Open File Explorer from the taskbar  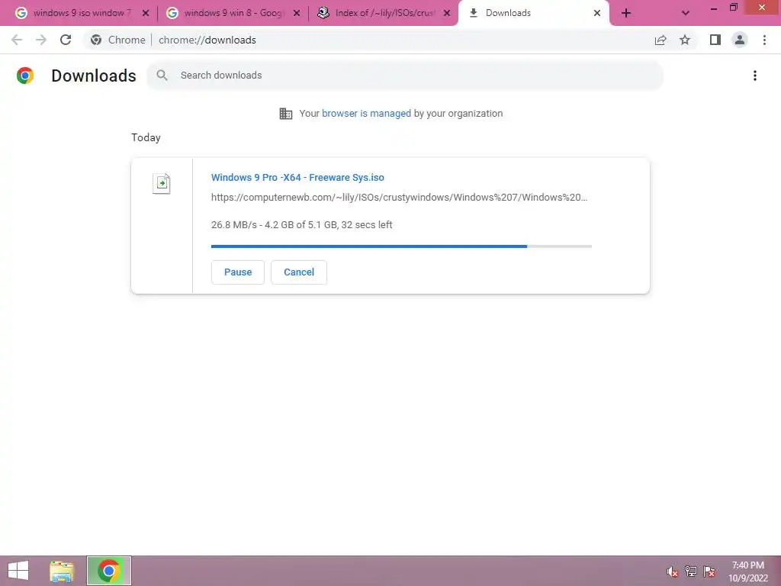tap(62, 571)
